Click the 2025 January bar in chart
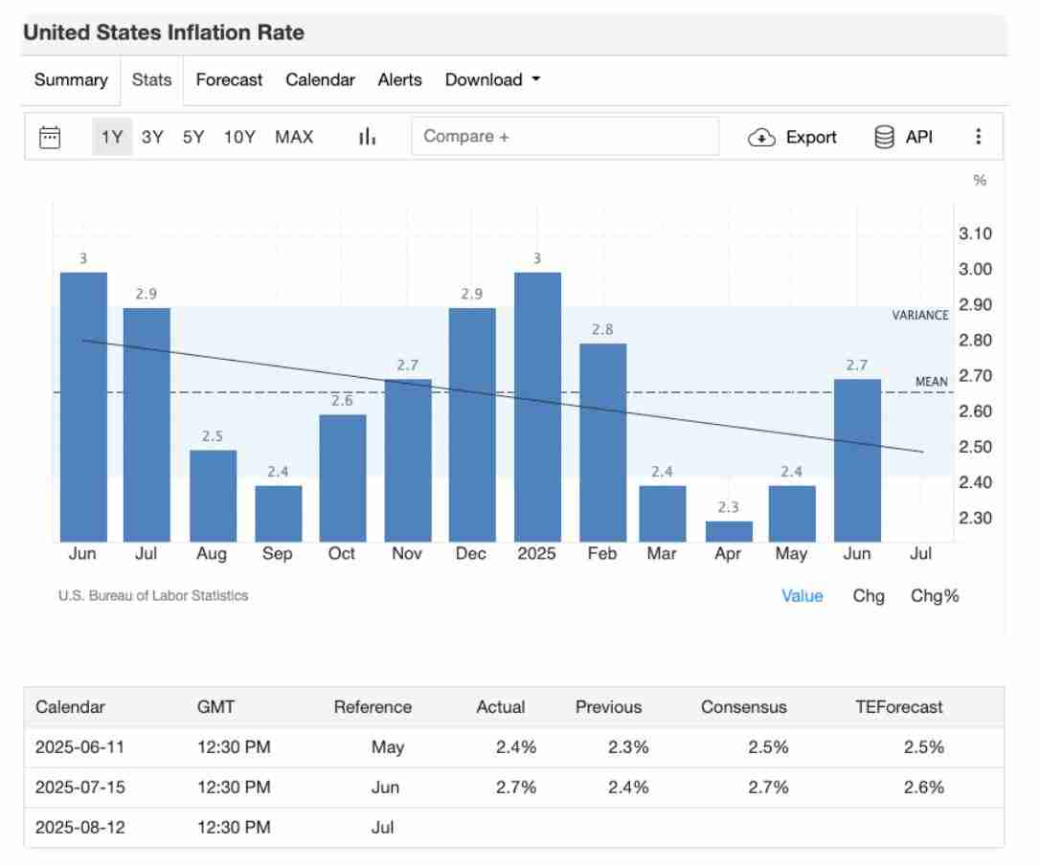The height and width of the screenshot is (866, 1040). 537,407
